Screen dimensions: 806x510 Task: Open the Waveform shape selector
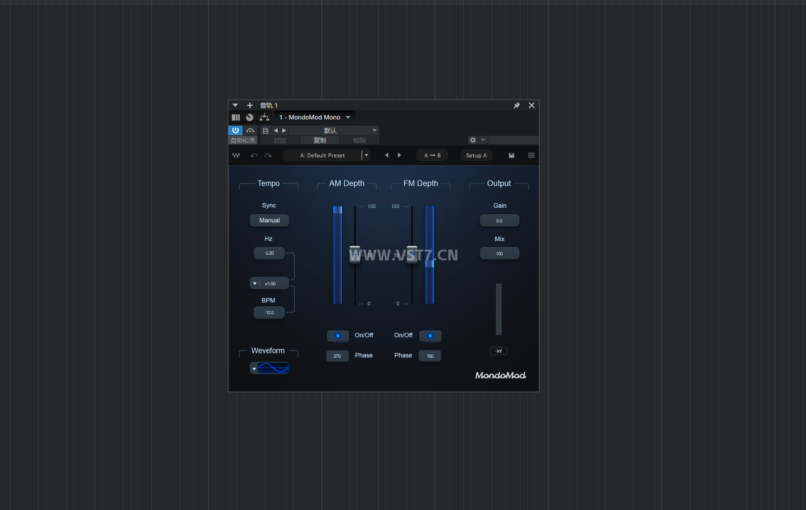click(x=270, y=368)
